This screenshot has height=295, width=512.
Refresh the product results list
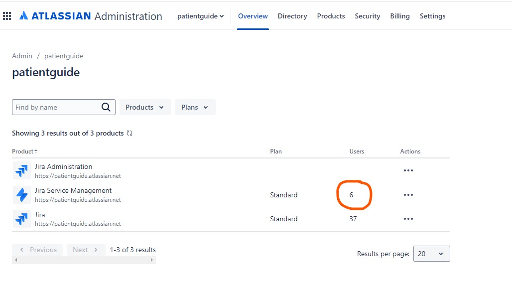pyautogui.click(x=129, y=133)
